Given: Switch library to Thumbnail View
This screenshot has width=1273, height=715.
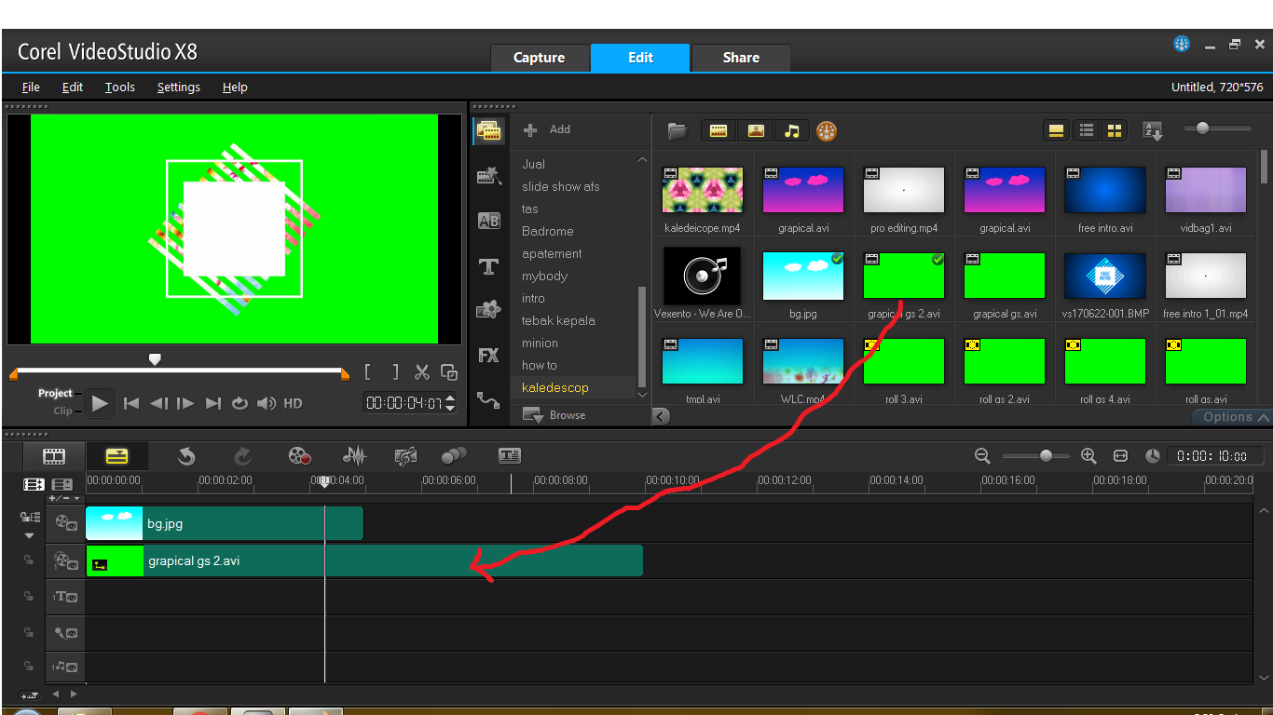Looking at the screenshot, I should click(x=1114, y=131).
